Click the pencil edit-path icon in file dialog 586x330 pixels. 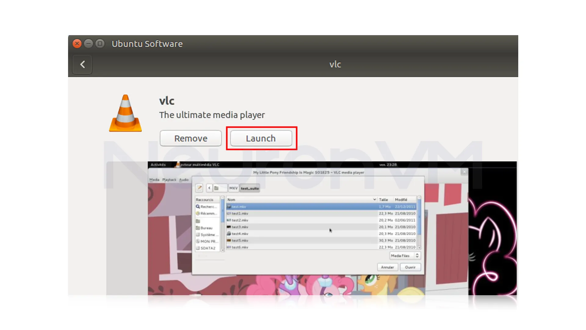(199, 188)
